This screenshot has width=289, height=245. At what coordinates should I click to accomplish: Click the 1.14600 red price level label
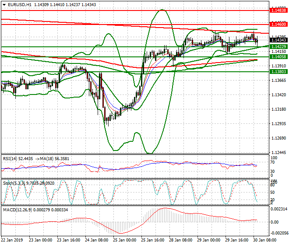(x=278, y=24)
